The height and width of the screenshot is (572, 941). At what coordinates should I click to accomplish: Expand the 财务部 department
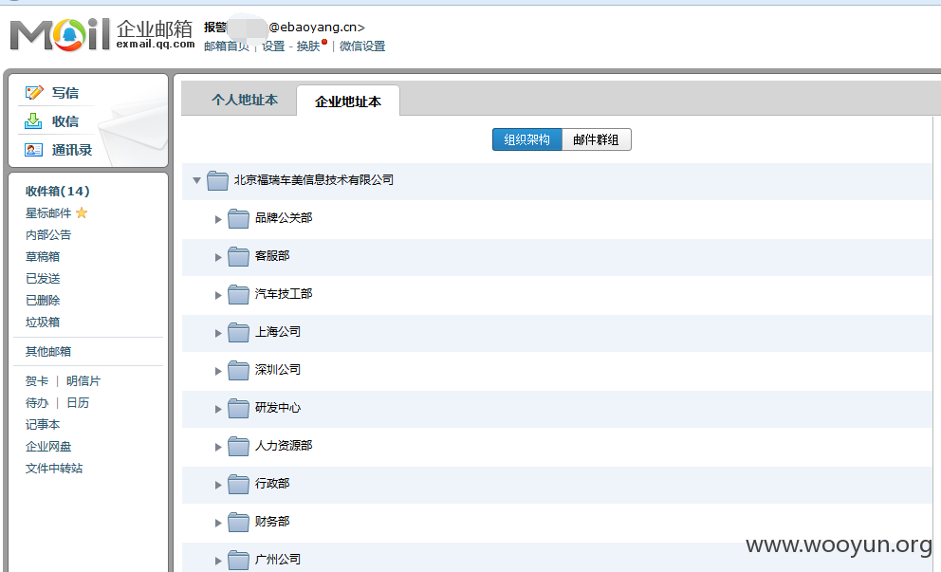pos(218,523)
